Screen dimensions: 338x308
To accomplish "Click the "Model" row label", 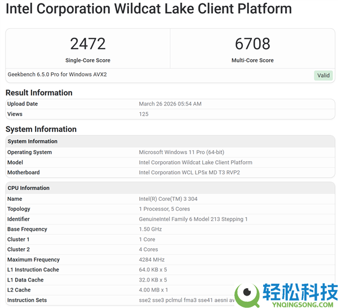I will [15, 162].
